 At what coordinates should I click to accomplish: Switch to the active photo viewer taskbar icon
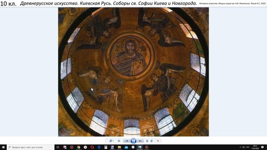(x=140, y=147)
